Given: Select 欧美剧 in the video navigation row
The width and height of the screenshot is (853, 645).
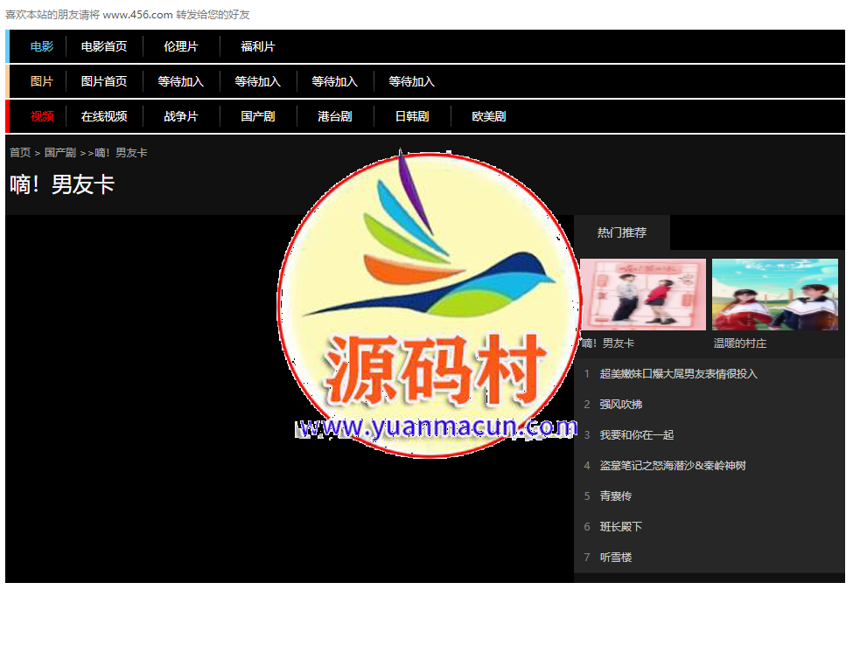Looking at the screenshot, I should tap(489, 116).
